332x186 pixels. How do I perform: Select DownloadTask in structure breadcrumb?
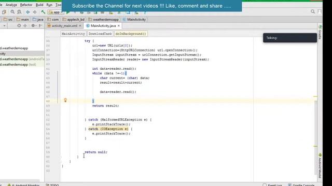coord(100,34)
